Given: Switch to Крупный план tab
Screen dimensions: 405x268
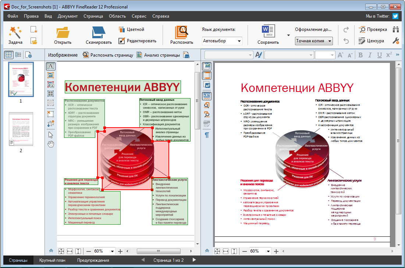Looking at the screenshot, I should pos(52,260).
